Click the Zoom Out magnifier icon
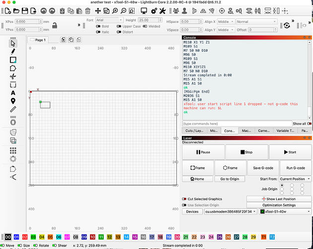 124,10
